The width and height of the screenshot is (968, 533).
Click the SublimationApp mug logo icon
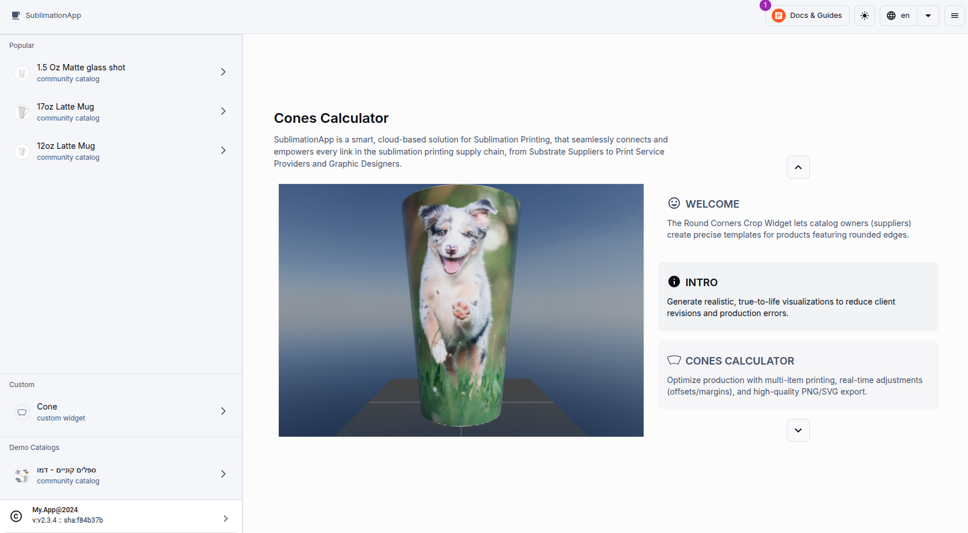[16, 16]
